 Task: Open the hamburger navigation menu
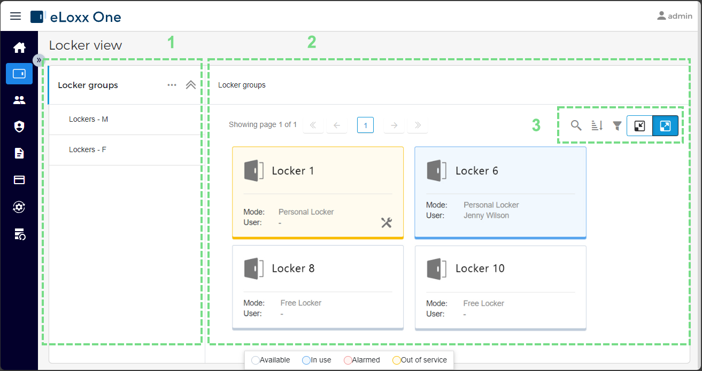pyautogui.click(x=16, y=17)
